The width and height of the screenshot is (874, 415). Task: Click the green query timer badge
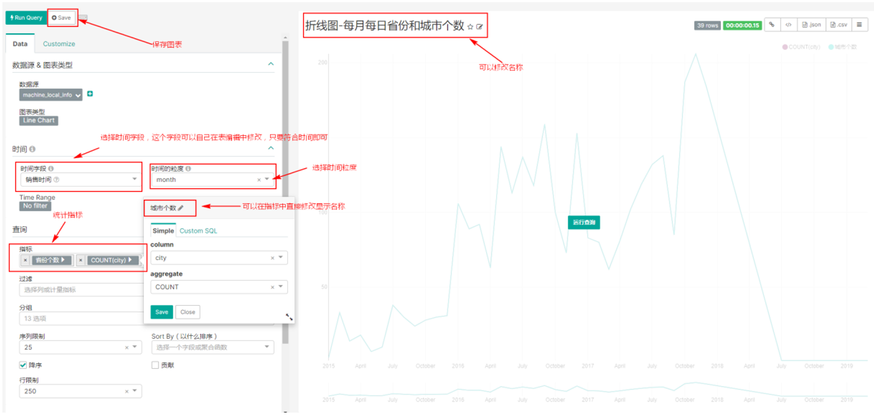(x=742, y=25)
